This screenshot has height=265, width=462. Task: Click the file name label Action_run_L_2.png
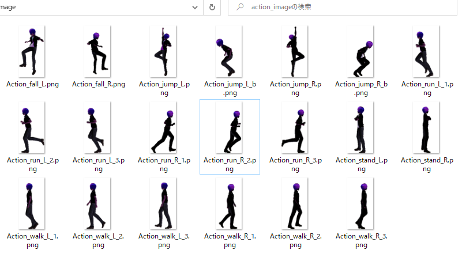coord(33,165)
